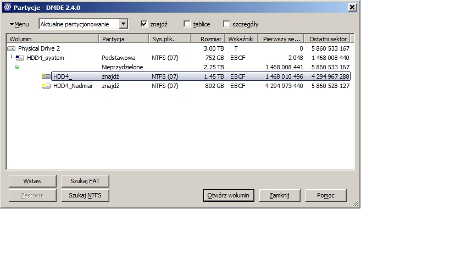450x253 pixels.
Task: Click the Szukaj FAT button
Action: 85,181
